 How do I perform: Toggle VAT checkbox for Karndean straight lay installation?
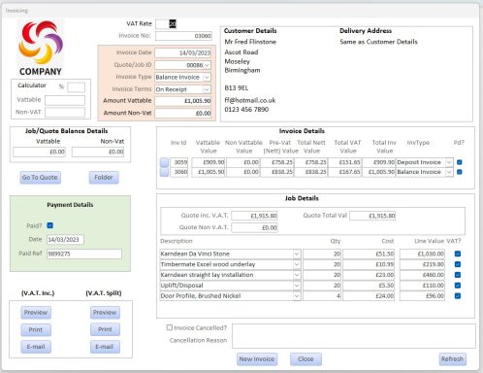point(458,275)
